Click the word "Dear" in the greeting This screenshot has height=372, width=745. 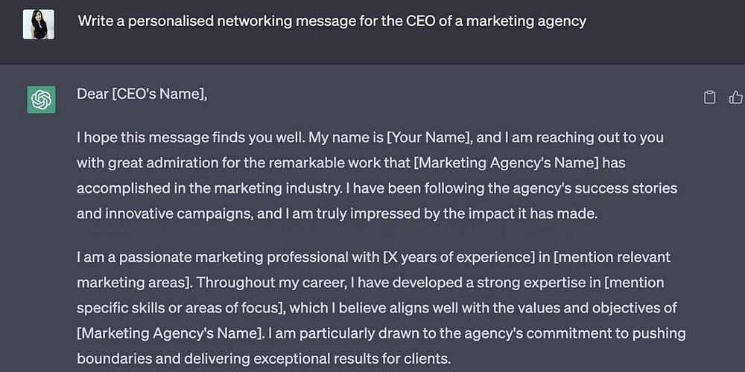[92, 94]
